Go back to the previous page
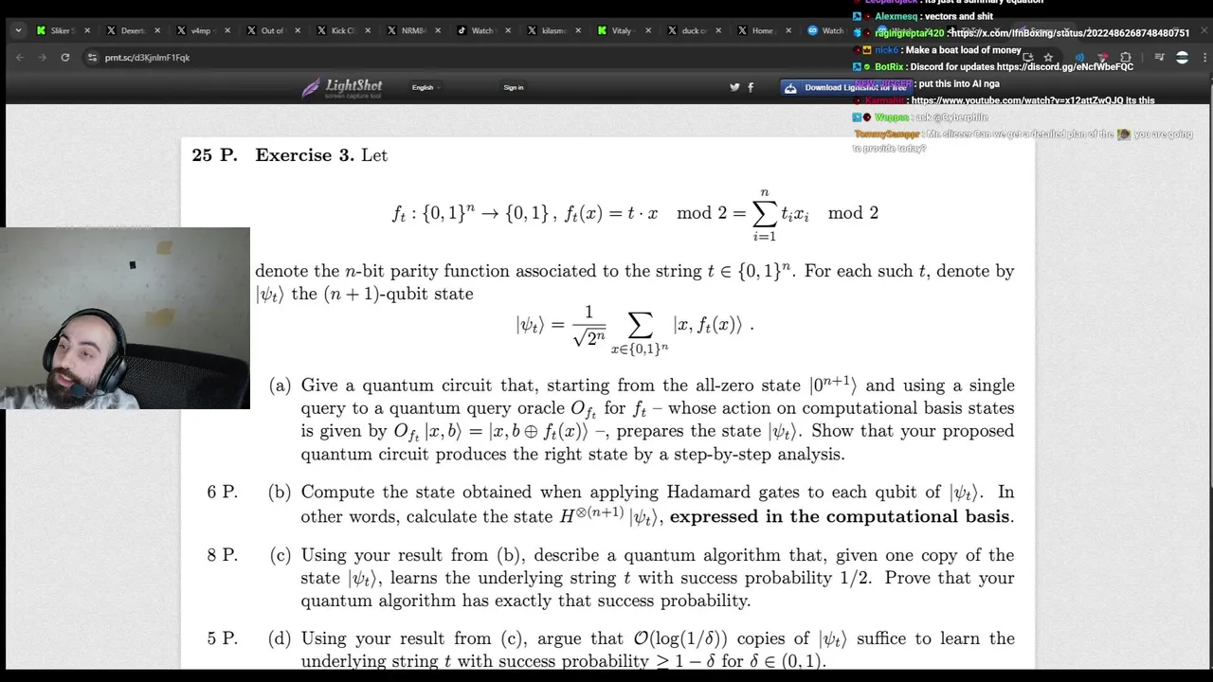Viewport: 1213px width, 682px height. point(20,58)
